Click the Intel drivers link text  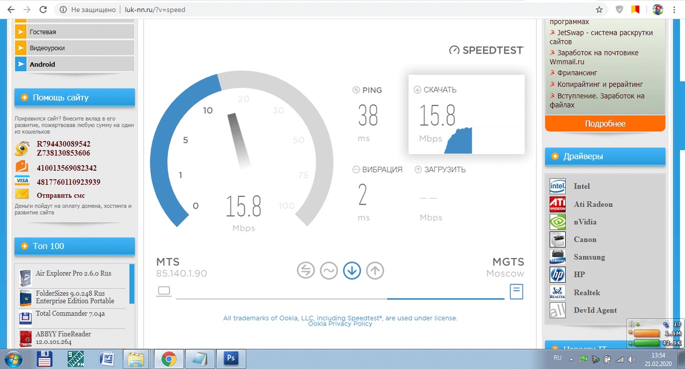click(582, 186)
